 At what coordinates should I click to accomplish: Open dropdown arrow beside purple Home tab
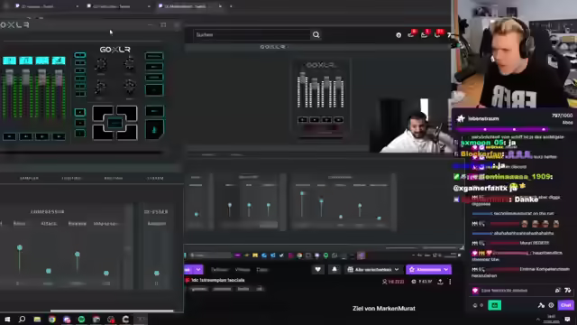(198, 269)
